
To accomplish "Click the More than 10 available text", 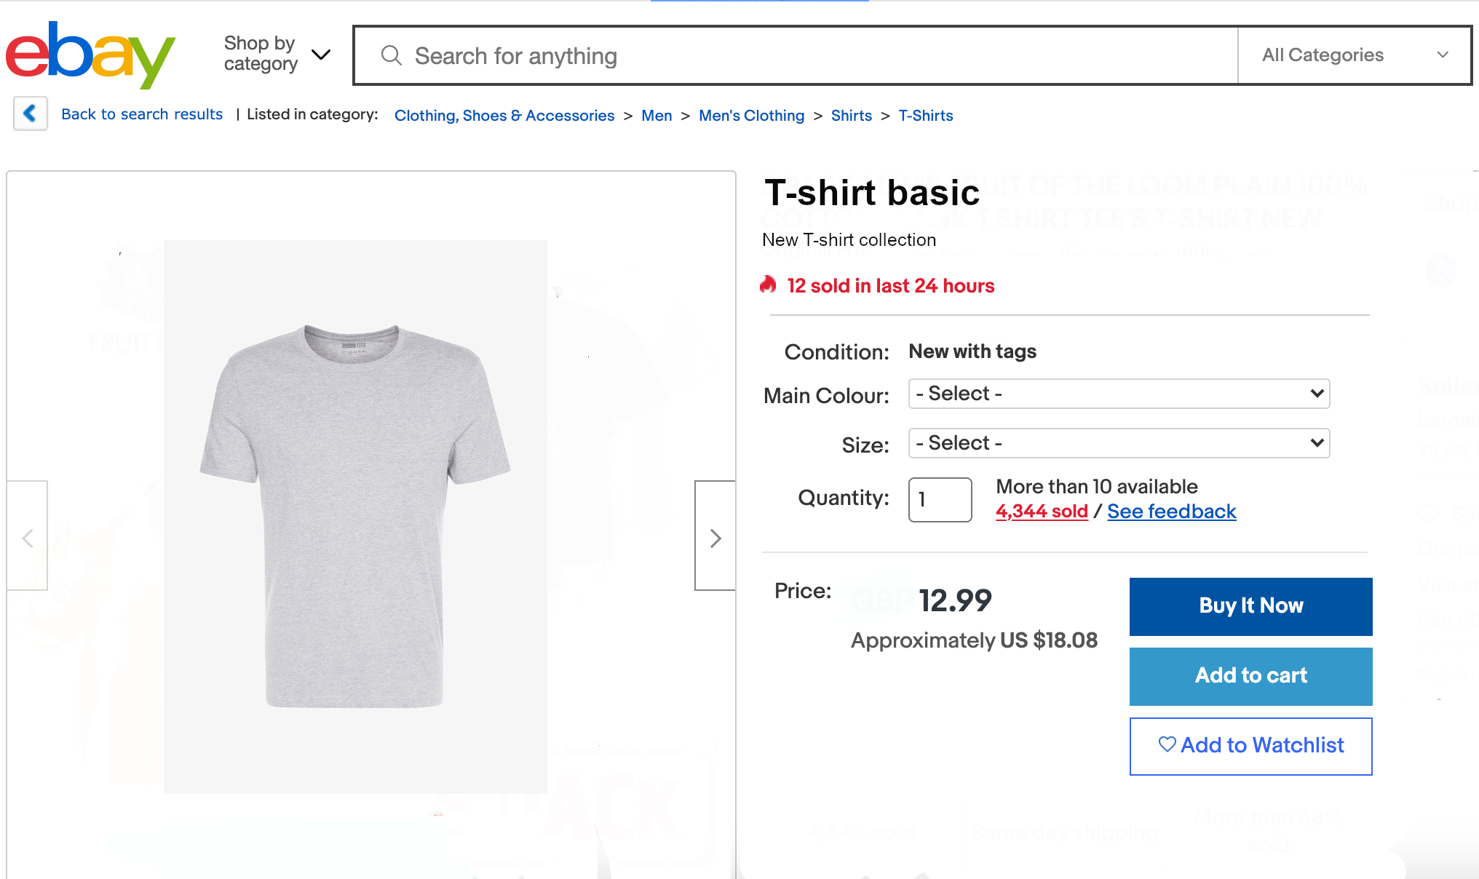I will click(x=1096, y=486).
